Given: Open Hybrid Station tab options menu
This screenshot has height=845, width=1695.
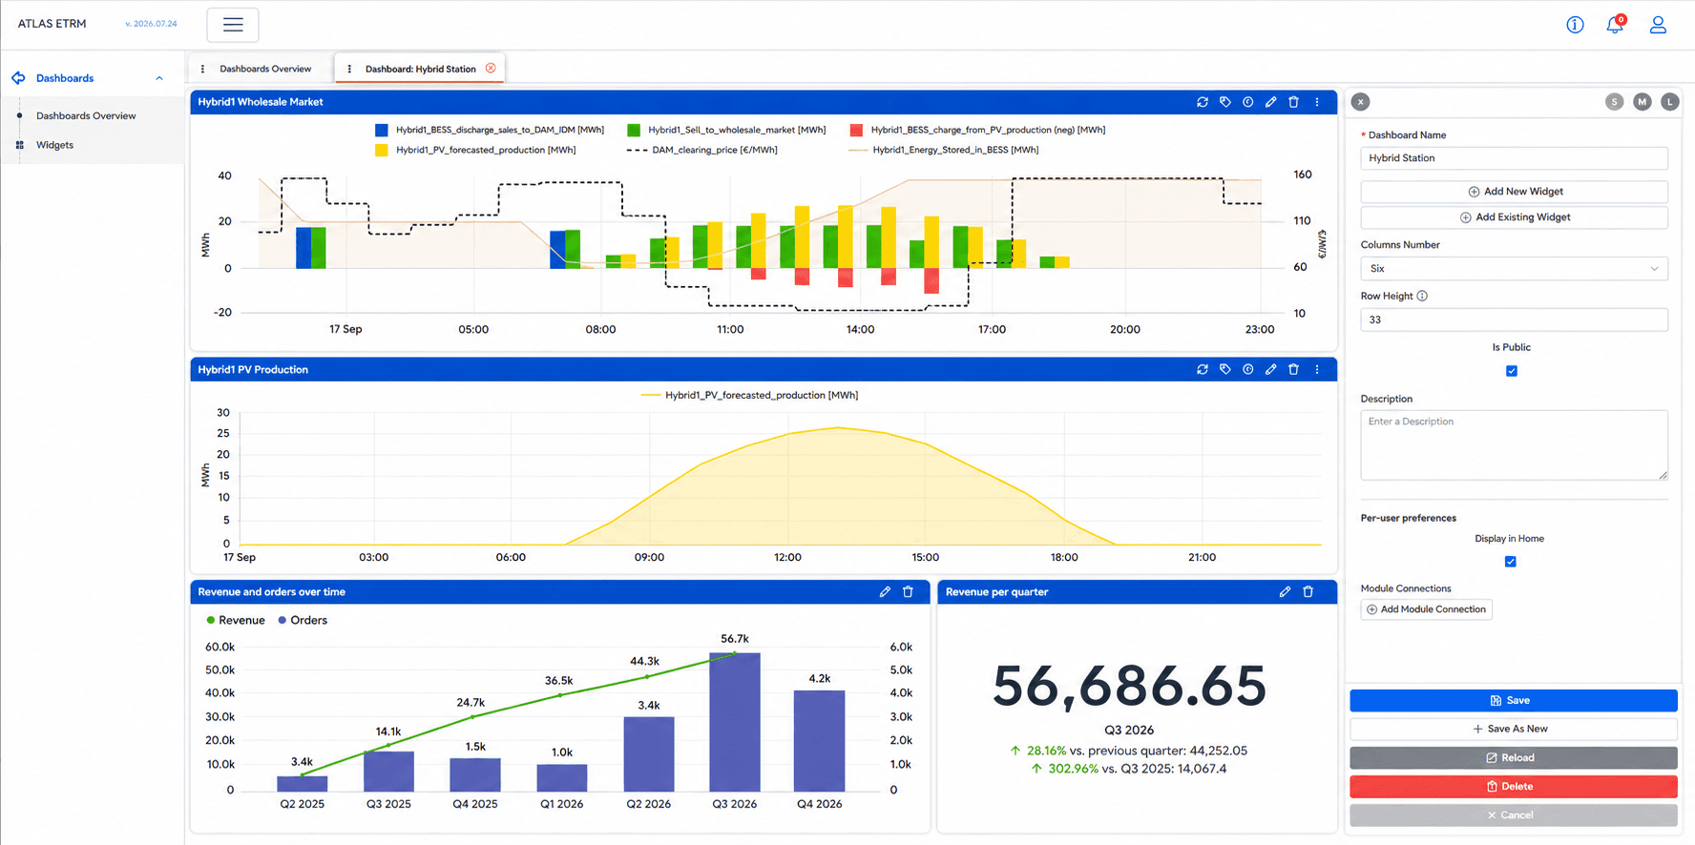Looking at the screenshot, I should tap(349, 69).
